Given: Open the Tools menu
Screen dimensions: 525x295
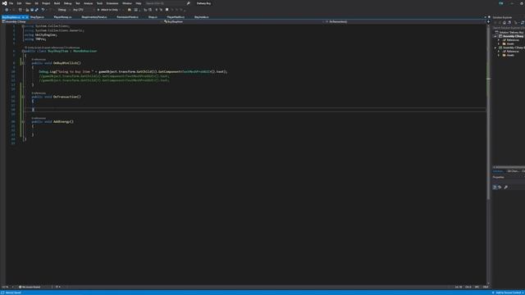Looking at the screenshot, I should coord(99,3).
